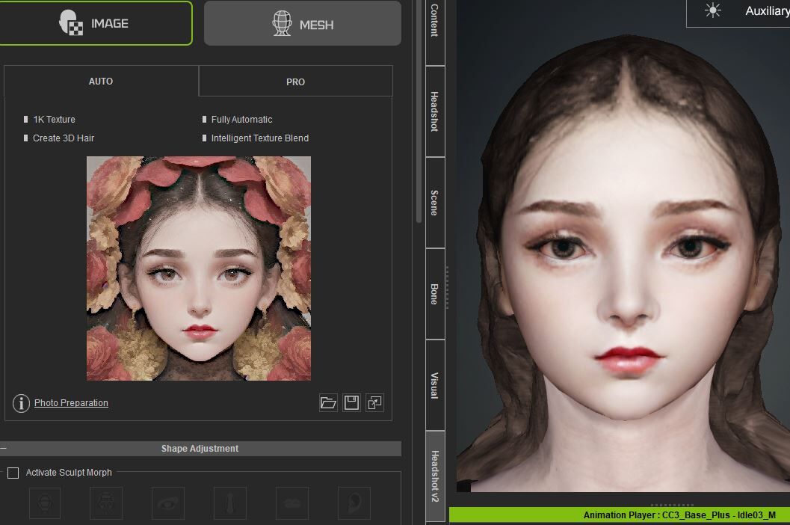Image resolution: width=790 pixels, height=525 pixels.
Task: Select the eye sculpt morph icon
Action: point(168,503)
